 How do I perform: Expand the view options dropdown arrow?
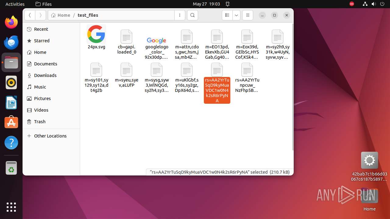[x=236, y=15]
